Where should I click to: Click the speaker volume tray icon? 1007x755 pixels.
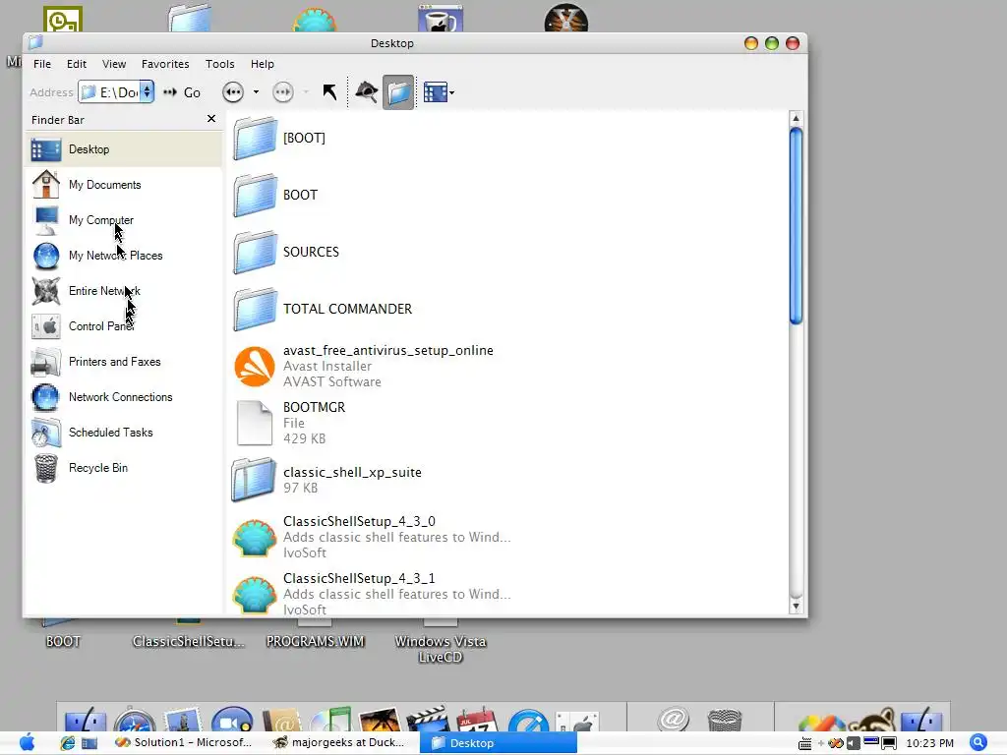[853, 743]
